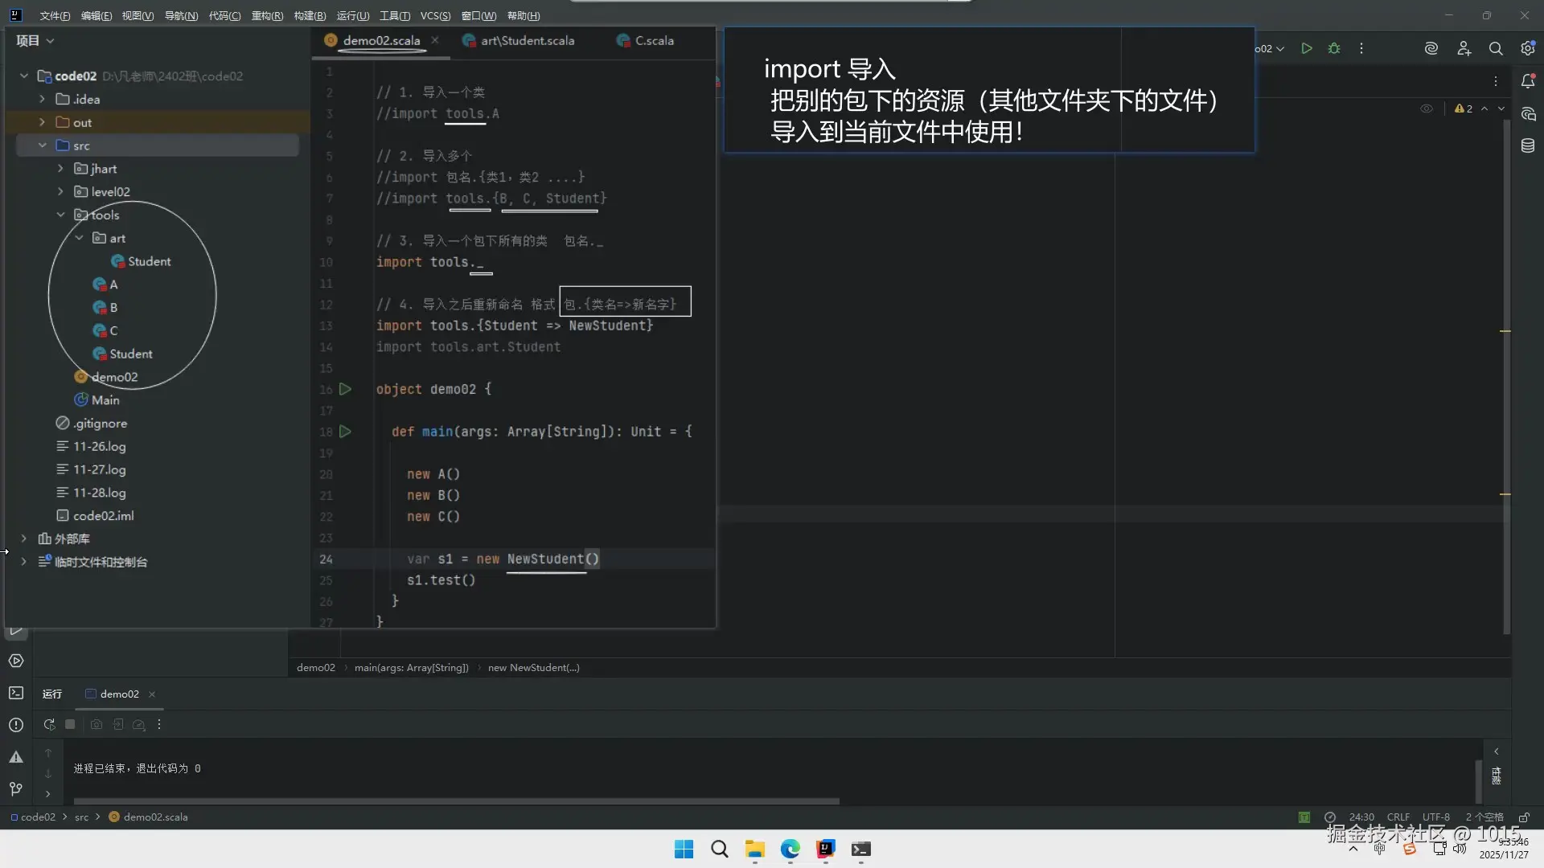This screenshot has width=1544, height=868.
Task: Click the run gutter arrow beside object demo02
Action: click(345, 389)
